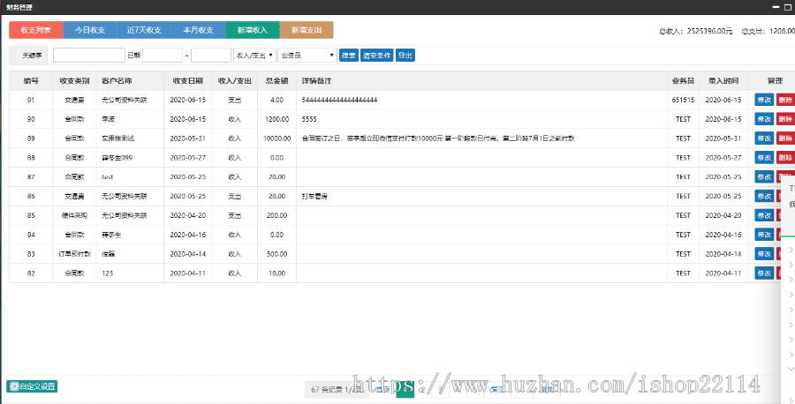Open the 收入/支出 filter dropdown
This screenshot has width=795, height=404.
[x=254, y=56]
